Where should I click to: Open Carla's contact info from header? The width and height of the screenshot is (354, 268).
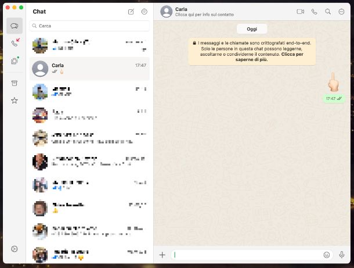197,12
